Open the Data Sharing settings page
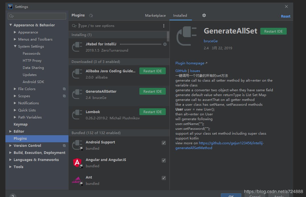 click(33, 68)
